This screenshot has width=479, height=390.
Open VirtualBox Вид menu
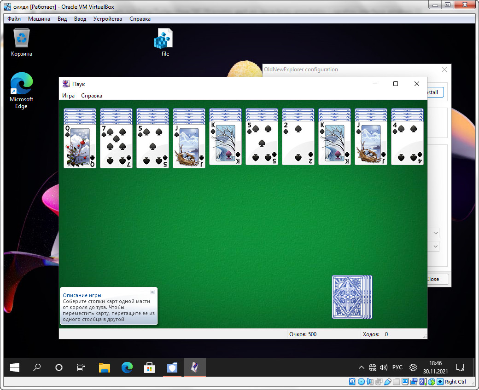(x=62, y=18)
